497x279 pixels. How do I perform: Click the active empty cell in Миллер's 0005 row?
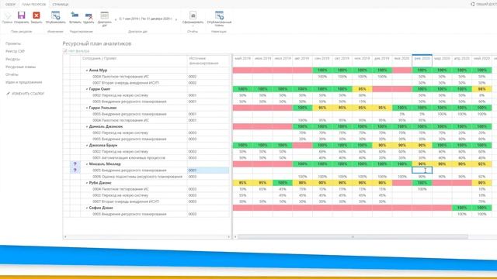coord(422,170)
